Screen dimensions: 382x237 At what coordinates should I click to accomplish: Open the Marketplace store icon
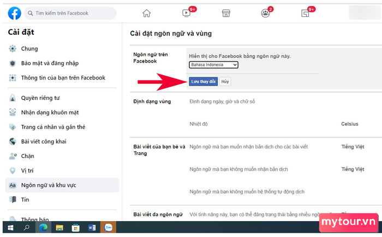tap(226, 13)
